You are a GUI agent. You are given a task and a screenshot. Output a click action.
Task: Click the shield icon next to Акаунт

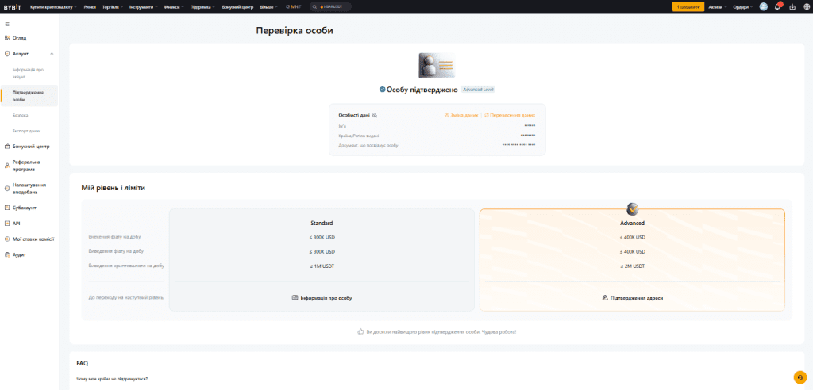coord(6,53)
